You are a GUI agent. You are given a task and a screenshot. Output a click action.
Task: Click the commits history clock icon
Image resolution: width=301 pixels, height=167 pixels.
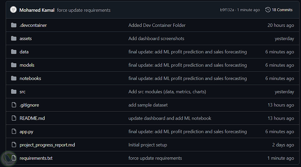pos(268,10)
